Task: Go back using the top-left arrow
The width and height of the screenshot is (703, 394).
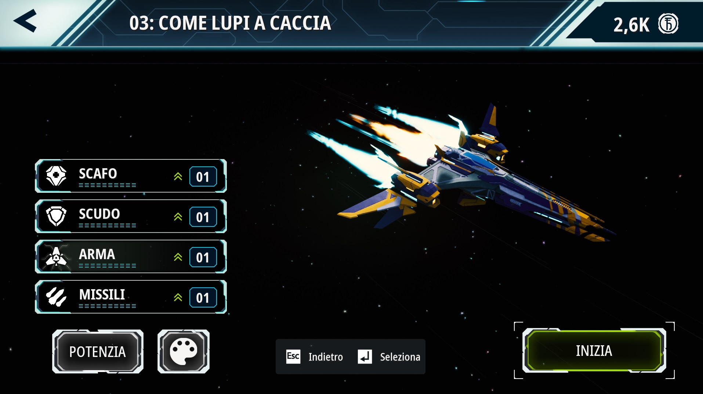Action: (25, 21)
